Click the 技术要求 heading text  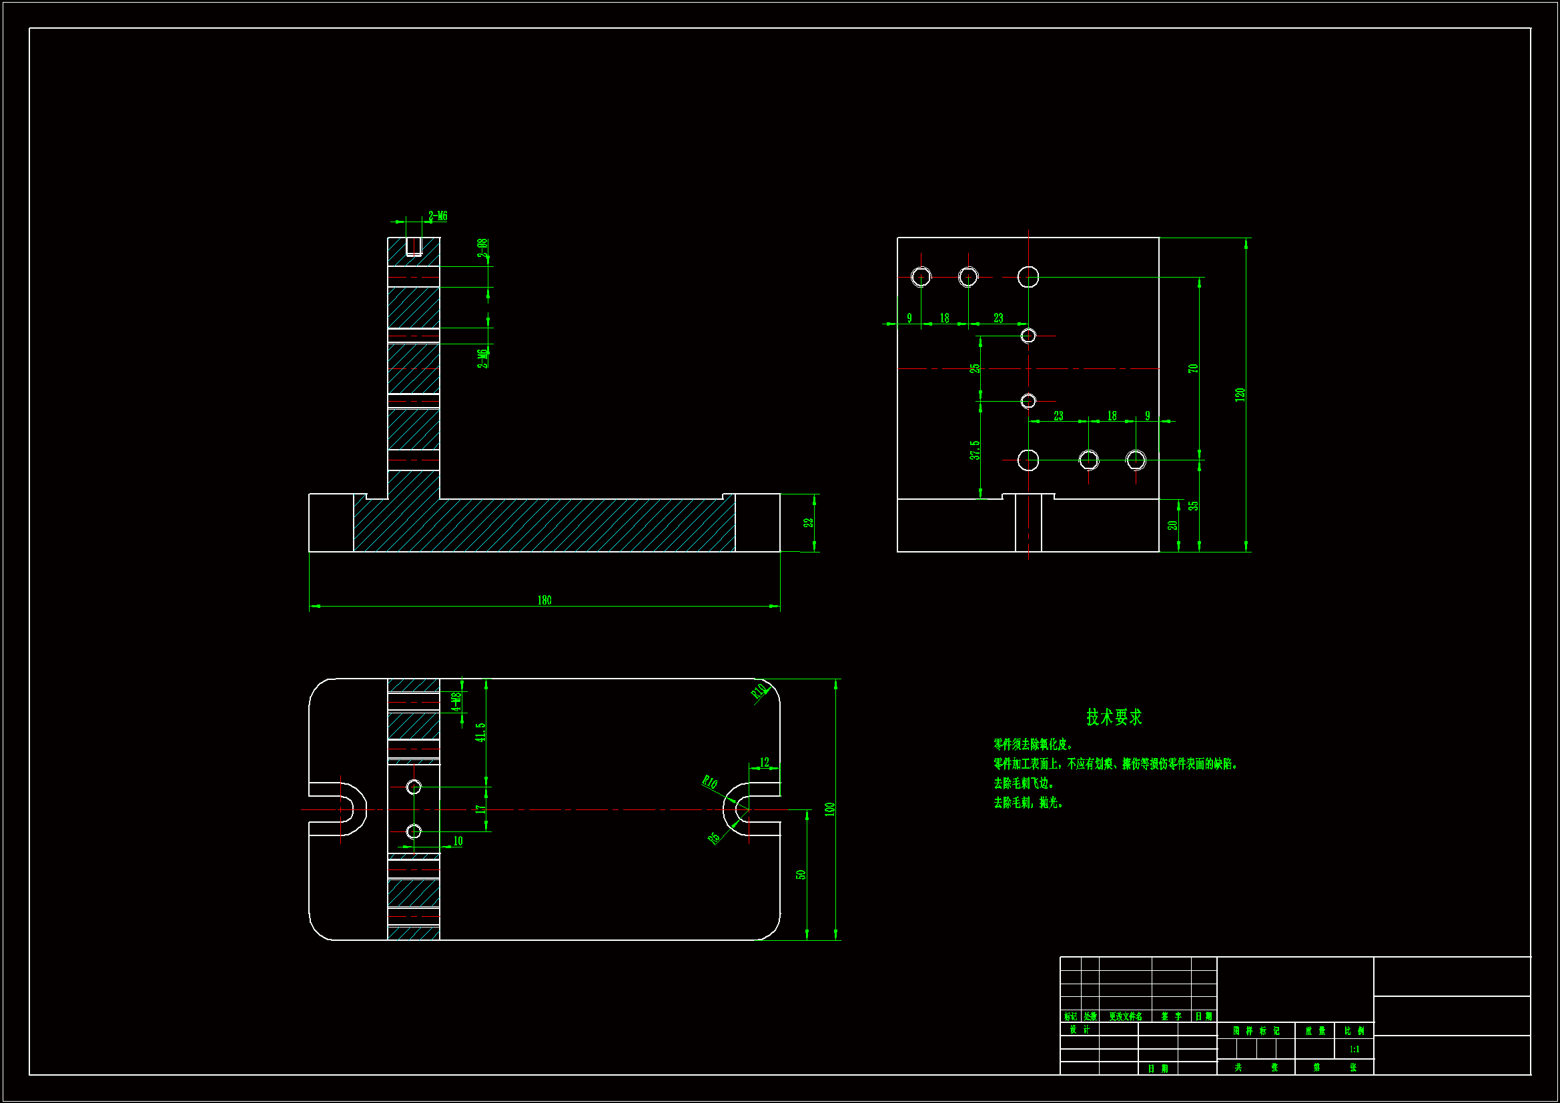(x=1114, y=717)
